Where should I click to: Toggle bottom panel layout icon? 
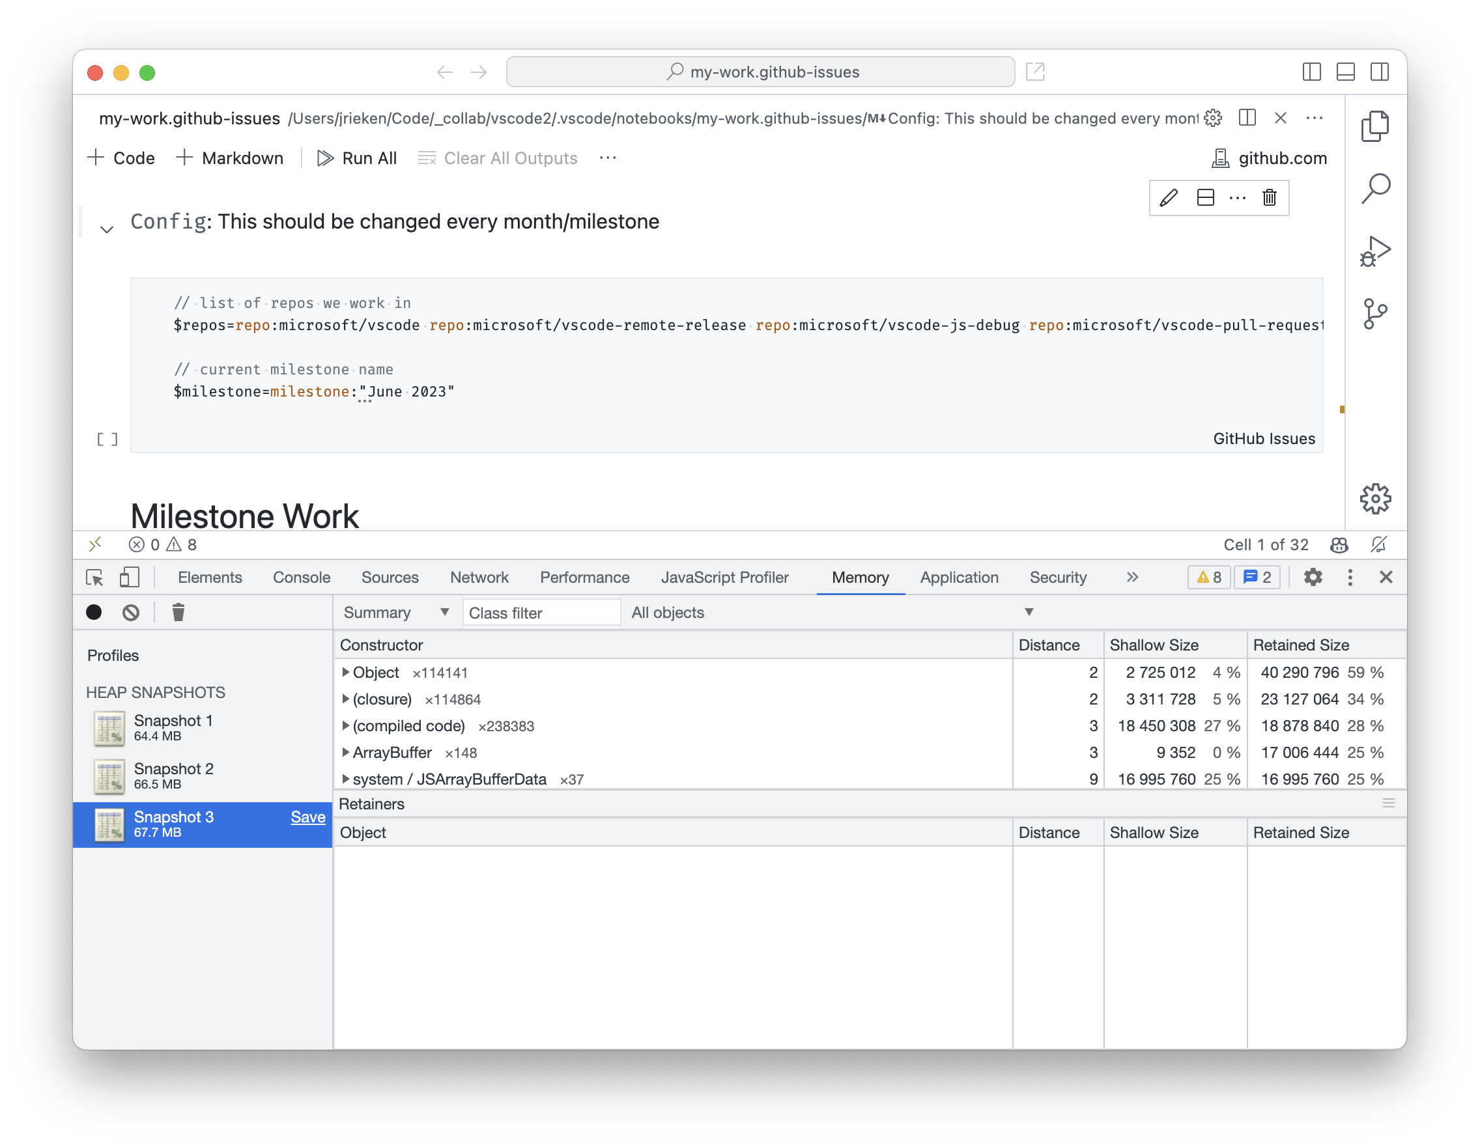[1345, 72]
